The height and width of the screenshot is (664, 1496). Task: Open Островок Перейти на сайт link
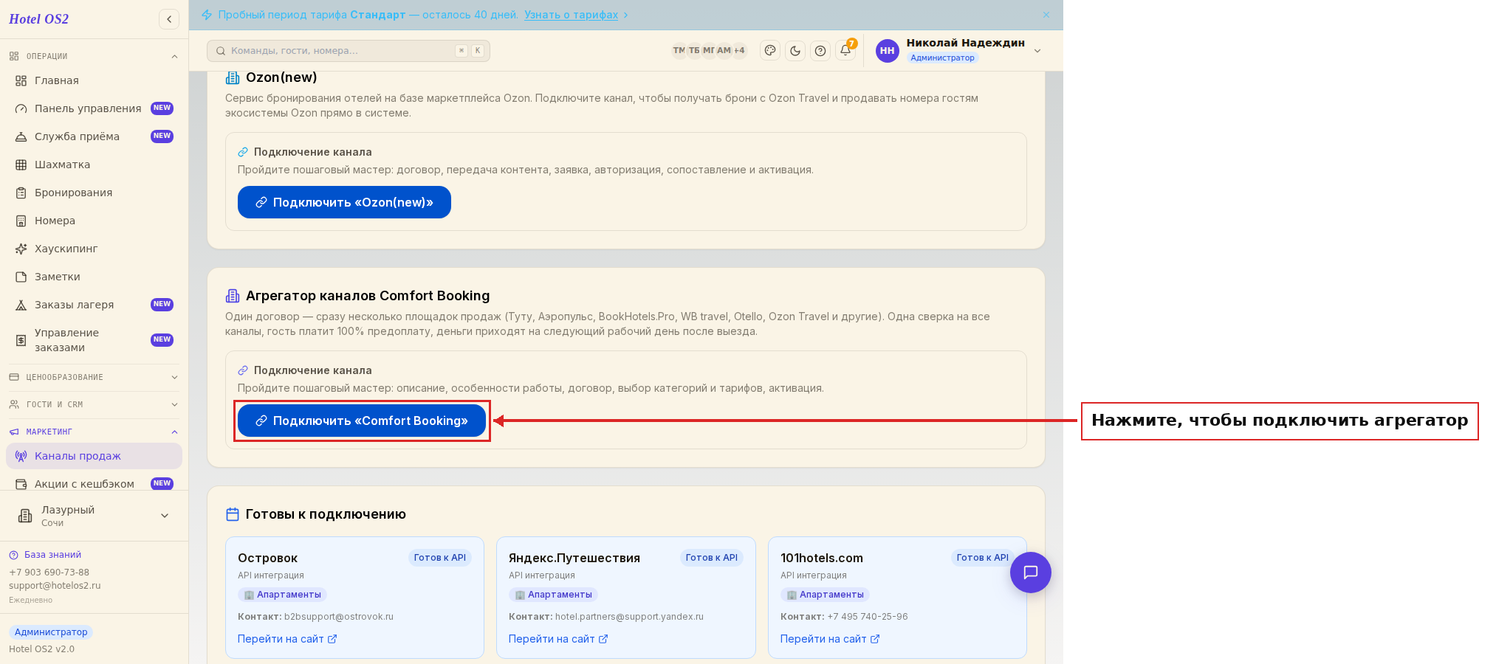287,639
